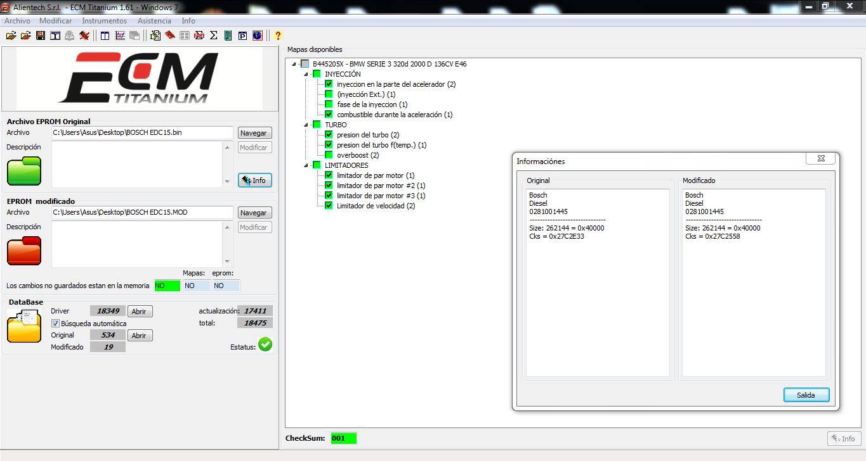Click the up arrow of the modified description scrollbar

(228, 226)
